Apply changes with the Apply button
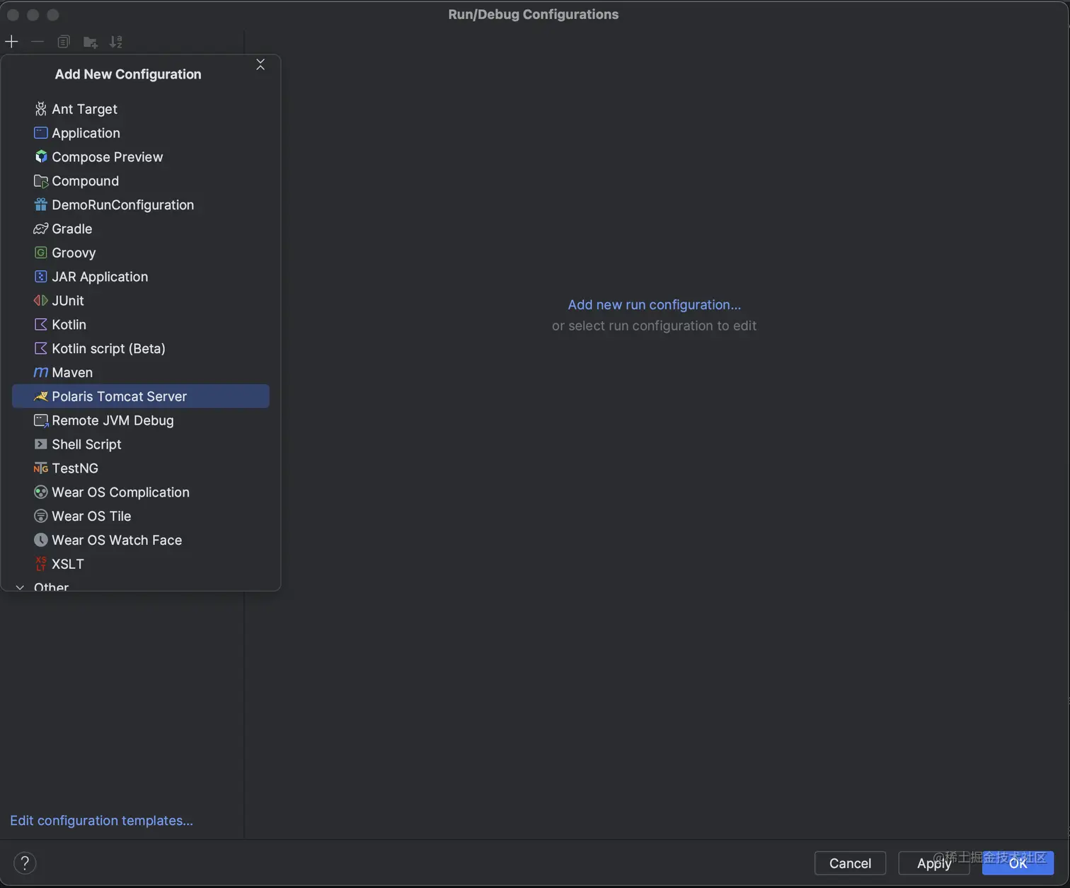The width and height of the screenshot is (1070, 888). [x=933, y=863]
